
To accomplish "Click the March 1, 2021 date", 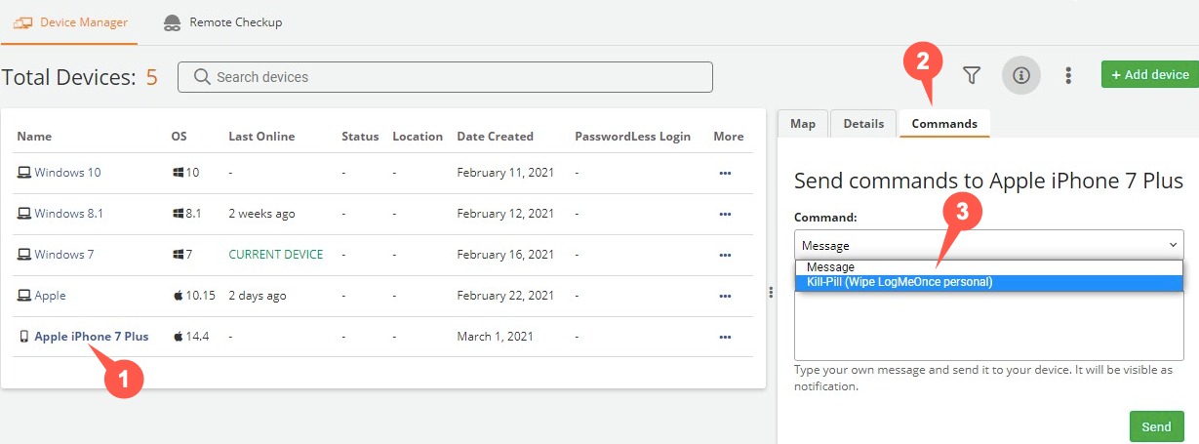I will coord(495,337).
